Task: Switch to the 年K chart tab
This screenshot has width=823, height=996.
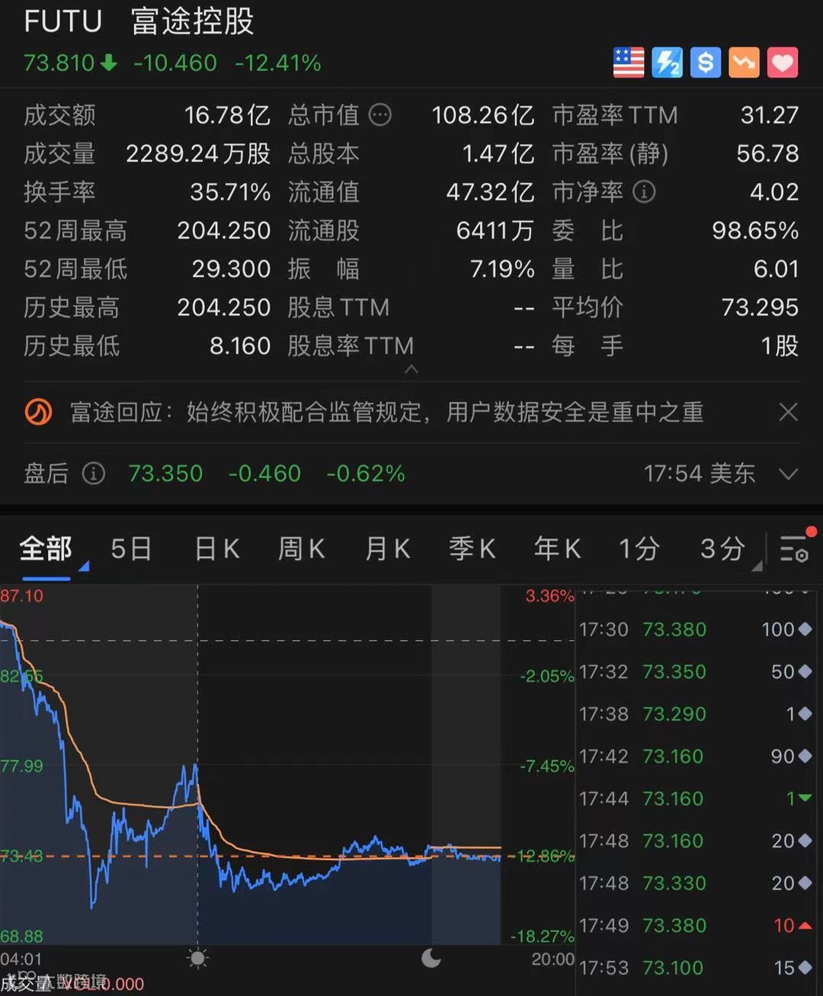Action: pos(558,548)
